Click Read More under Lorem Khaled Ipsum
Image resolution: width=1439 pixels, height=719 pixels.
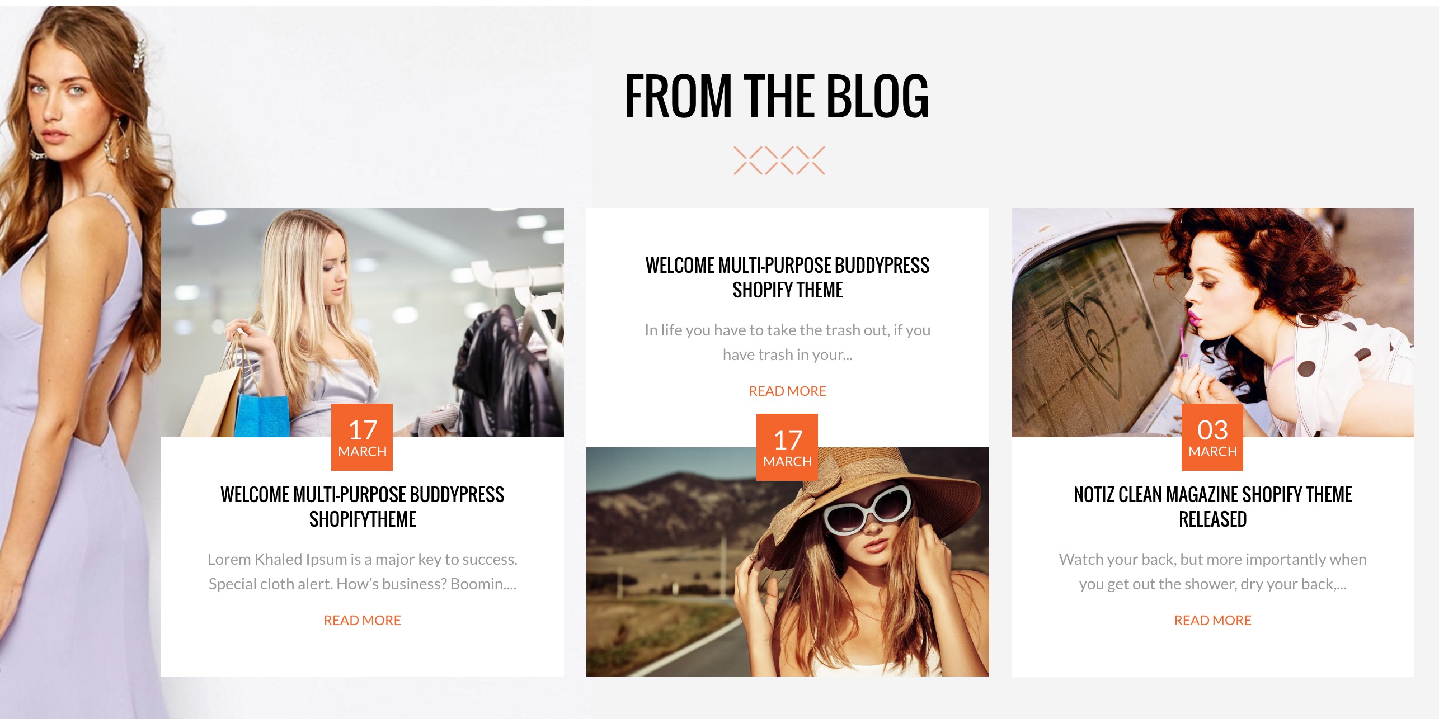coord(363,620)
